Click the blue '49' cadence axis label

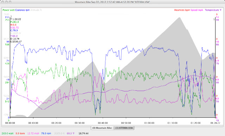8,79
